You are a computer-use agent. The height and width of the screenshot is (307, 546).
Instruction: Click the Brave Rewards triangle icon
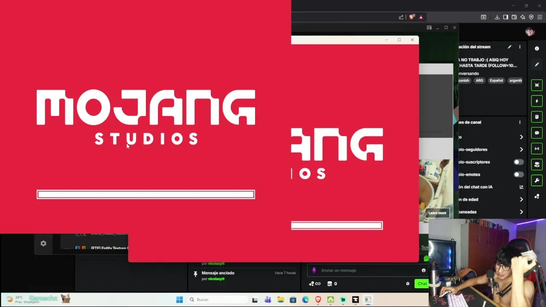[421, 17]
